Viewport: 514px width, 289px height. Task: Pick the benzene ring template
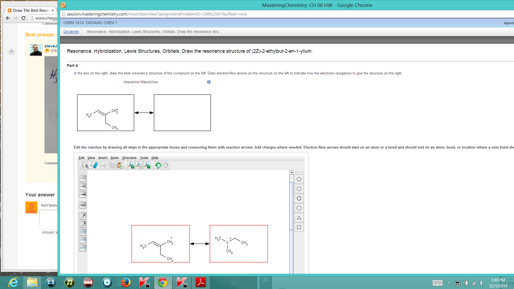click(299, 198)
